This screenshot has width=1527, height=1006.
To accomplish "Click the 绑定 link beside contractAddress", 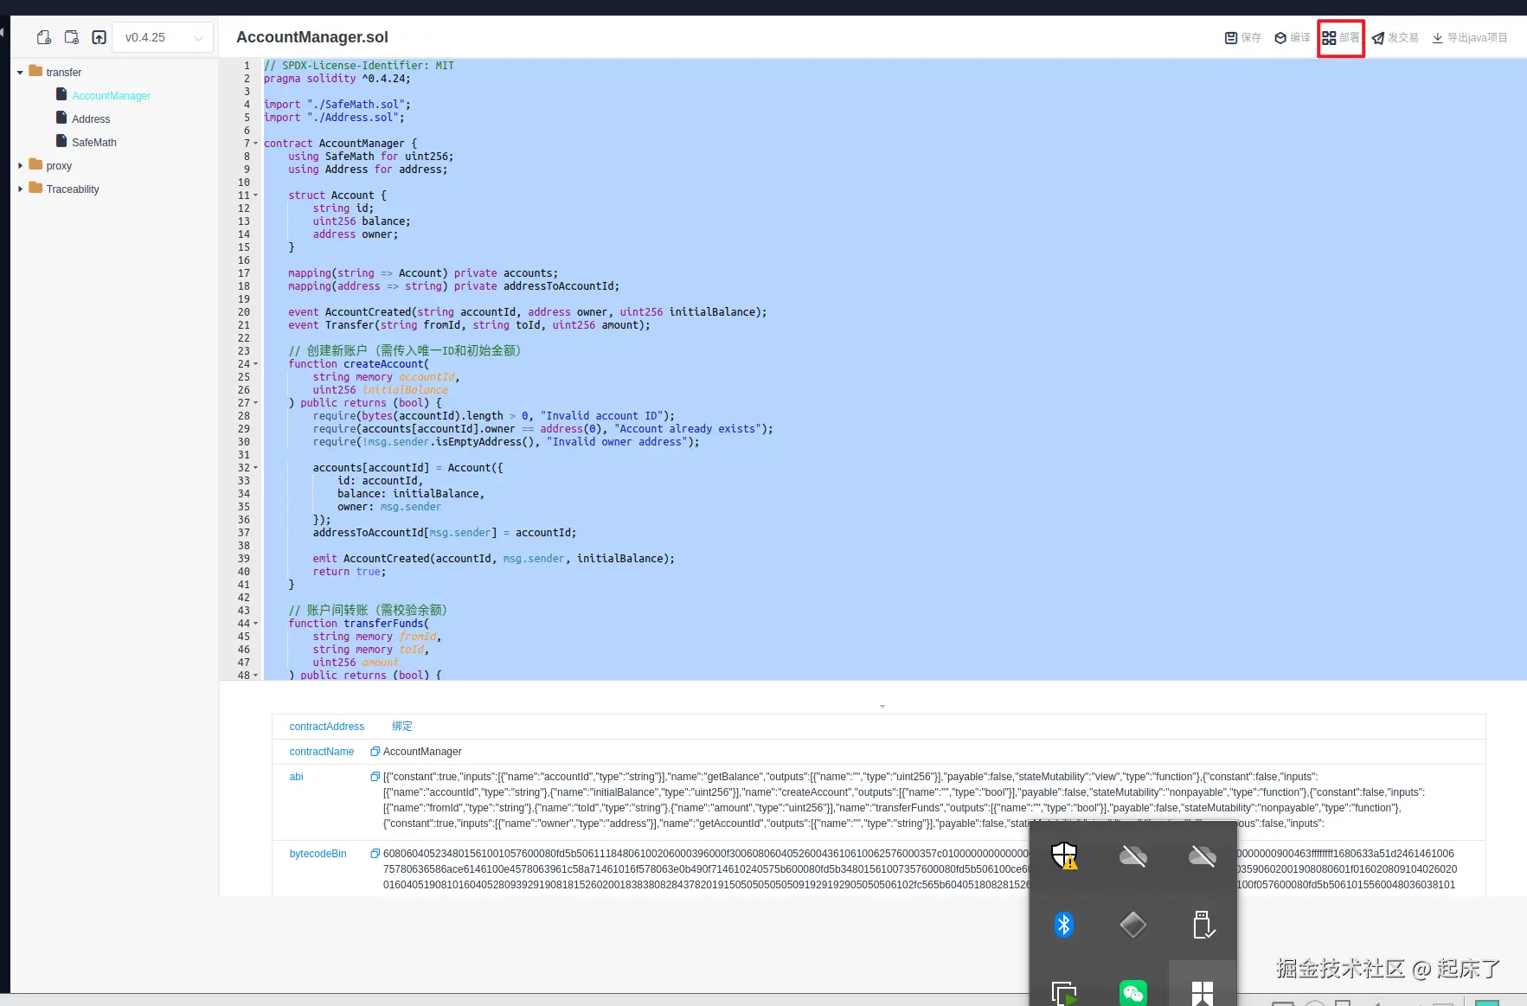I will [402, 727].
